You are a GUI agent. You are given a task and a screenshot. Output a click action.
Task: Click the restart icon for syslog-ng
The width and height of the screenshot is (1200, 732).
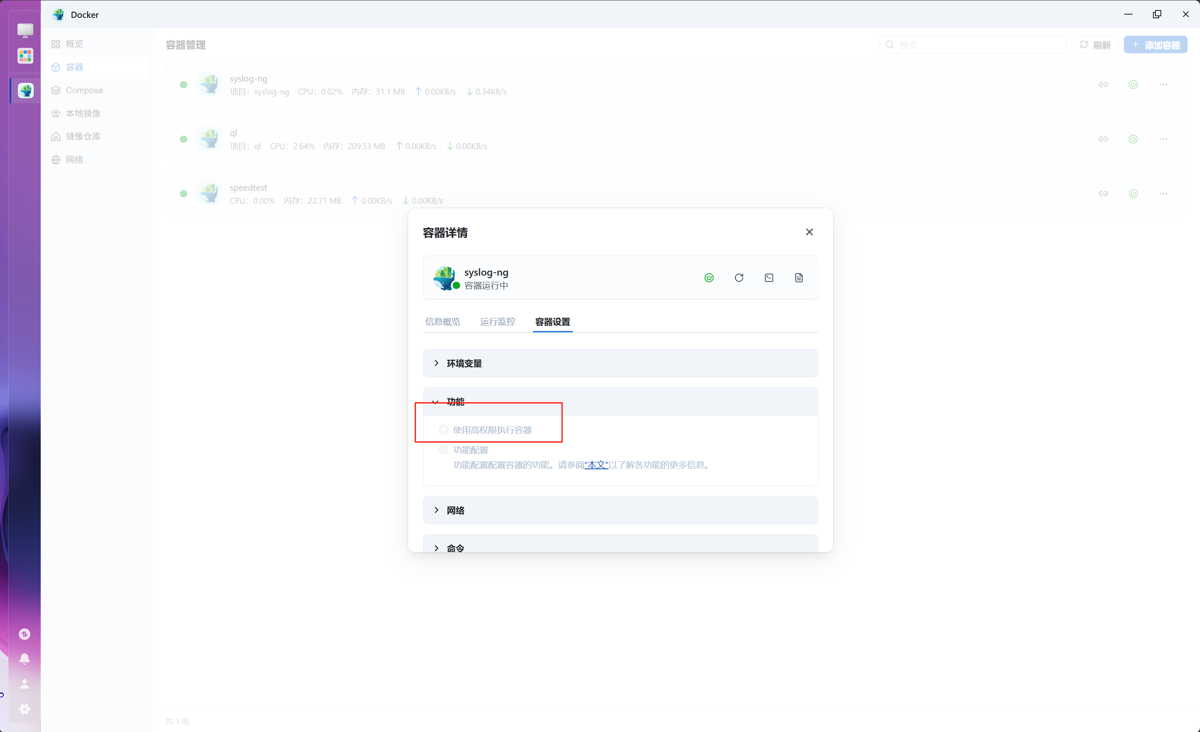click(x=739, y=278)
